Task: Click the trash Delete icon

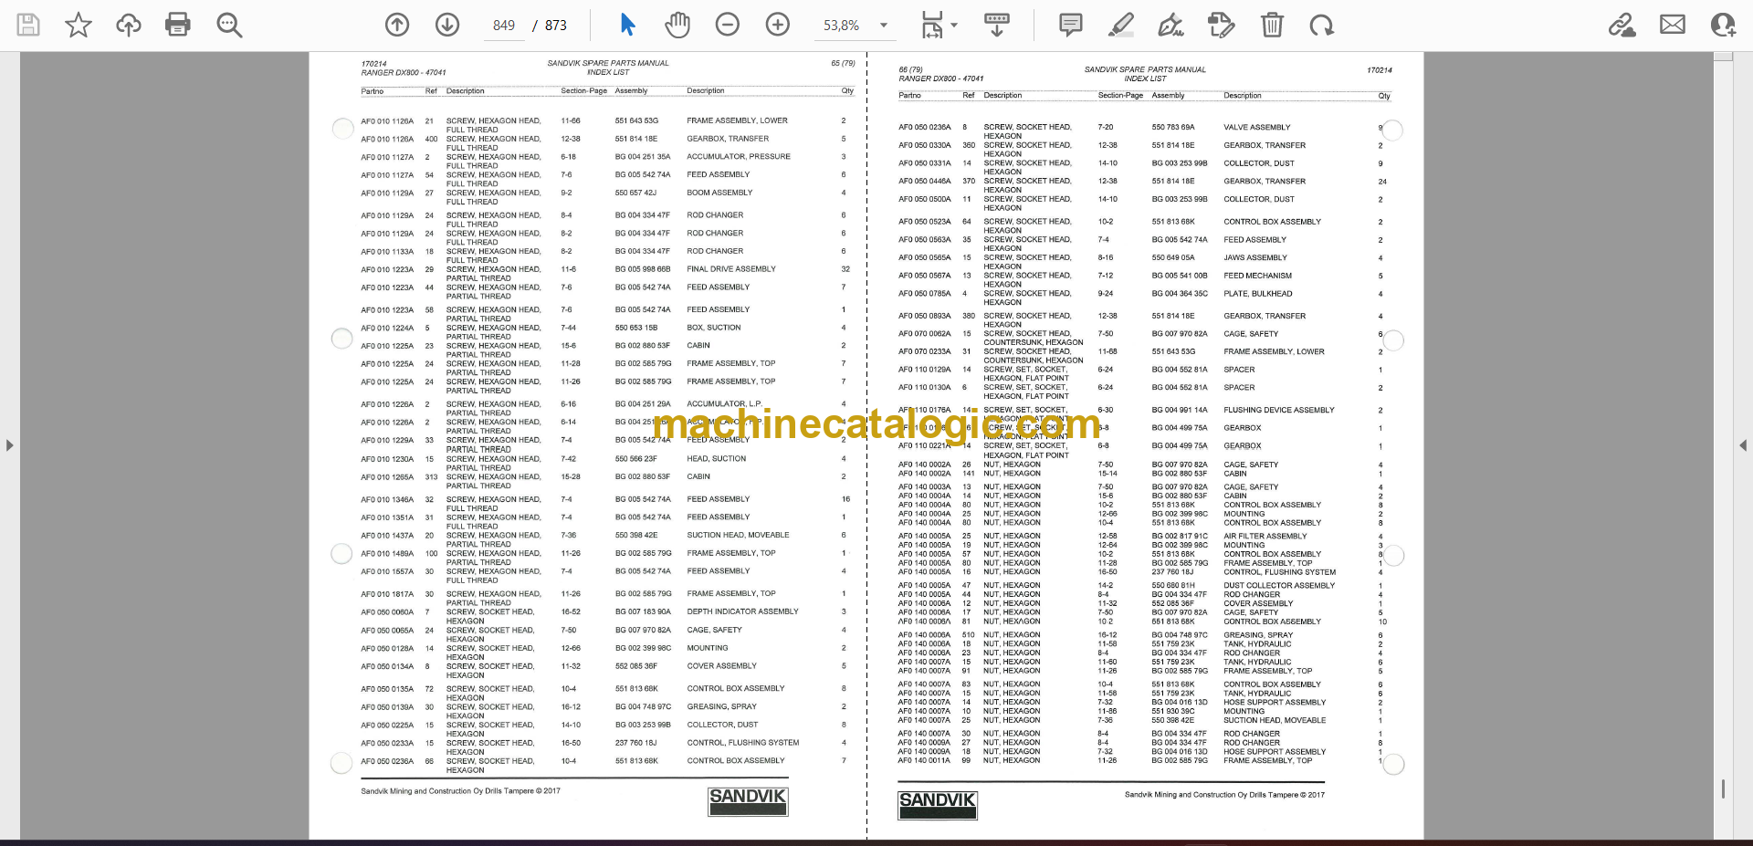Action: (1272, 25)
